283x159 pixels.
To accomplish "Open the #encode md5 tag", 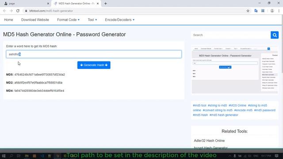I will [243, 110].
